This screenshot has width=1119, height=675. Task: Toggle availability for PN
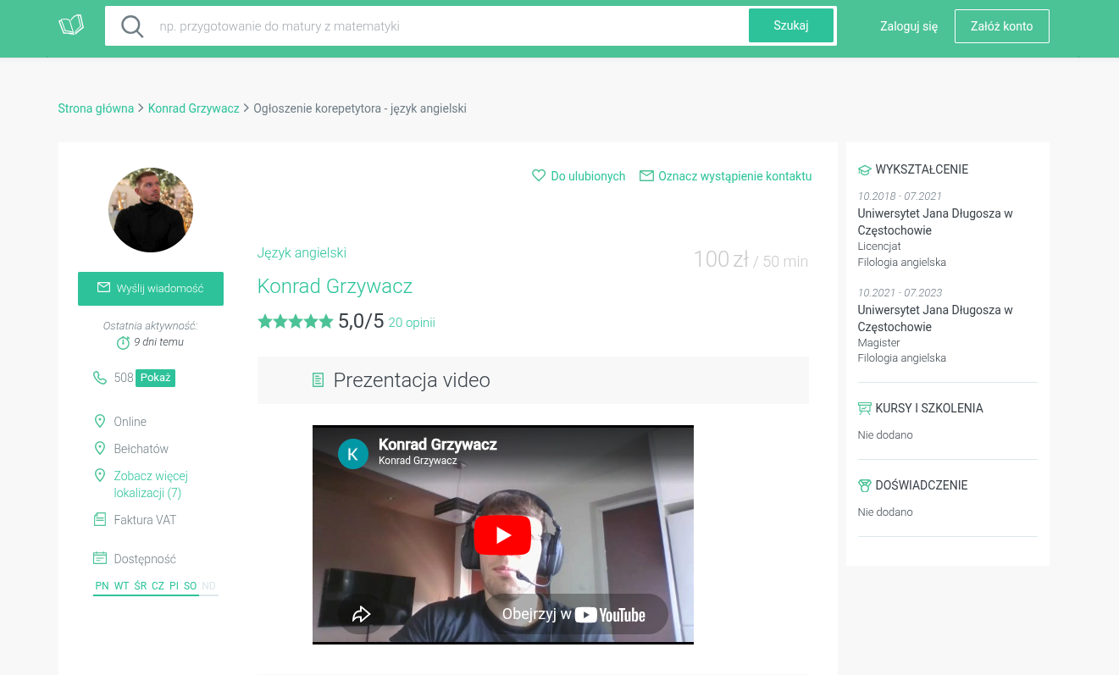pyautogui.click(x=102, y=585)
